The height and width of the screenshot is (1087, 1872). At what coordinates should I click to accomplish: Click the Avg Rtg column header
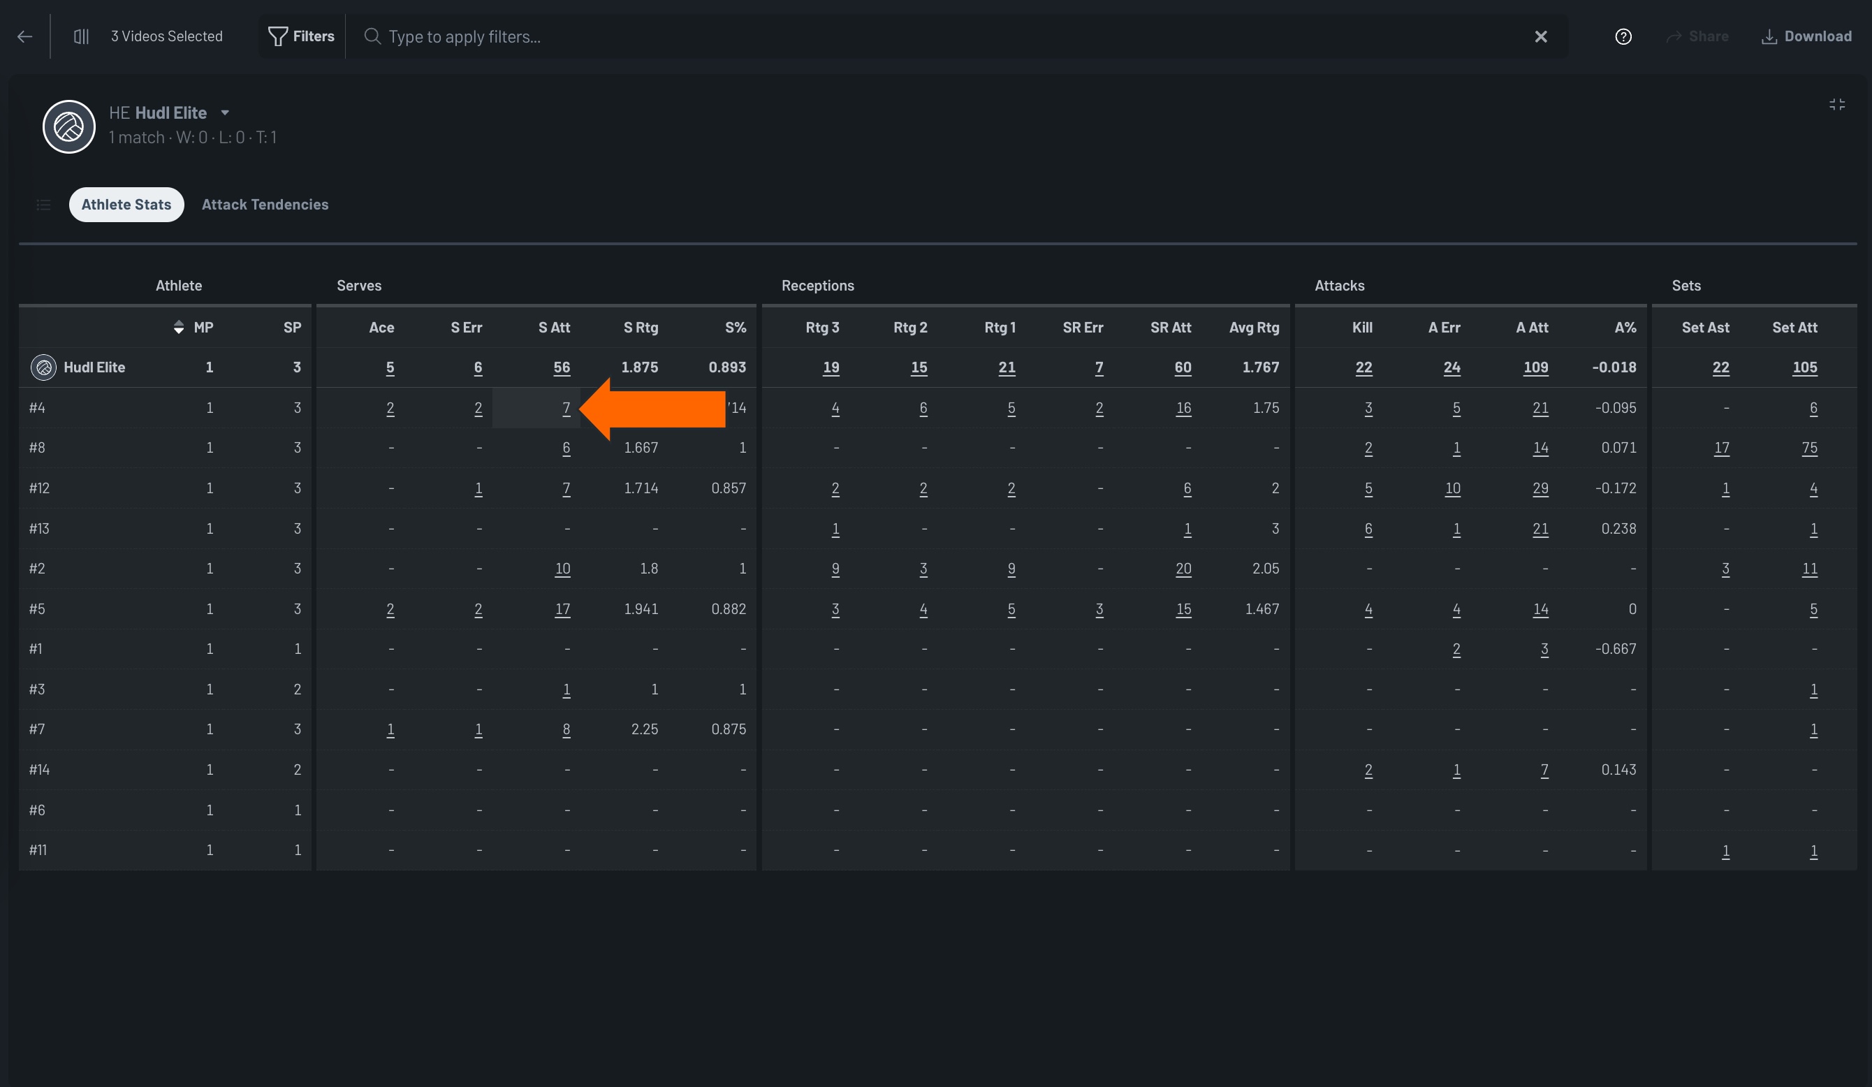coord(1254,328)
